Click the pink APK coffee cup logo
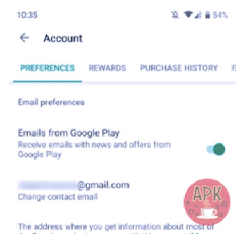 pos(207,202)
